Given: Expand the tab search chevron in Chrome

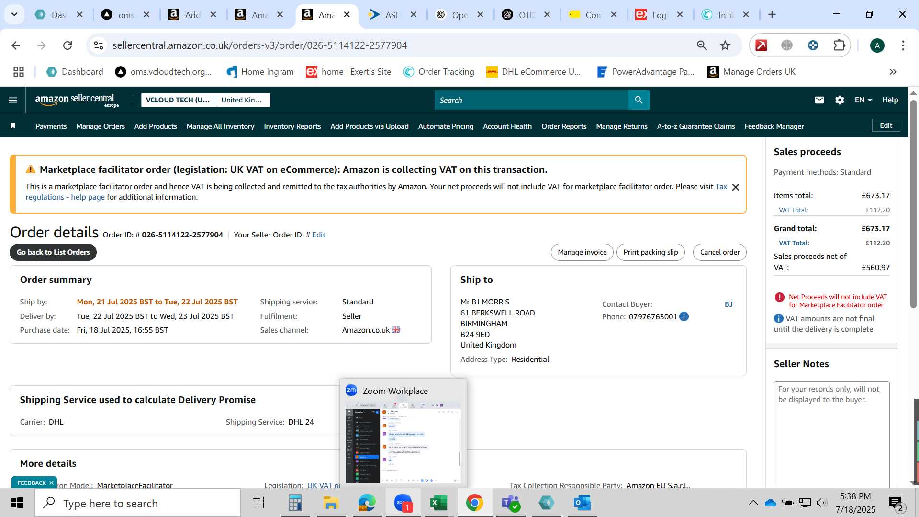Looking at the screenshot, I should point(14,14).
